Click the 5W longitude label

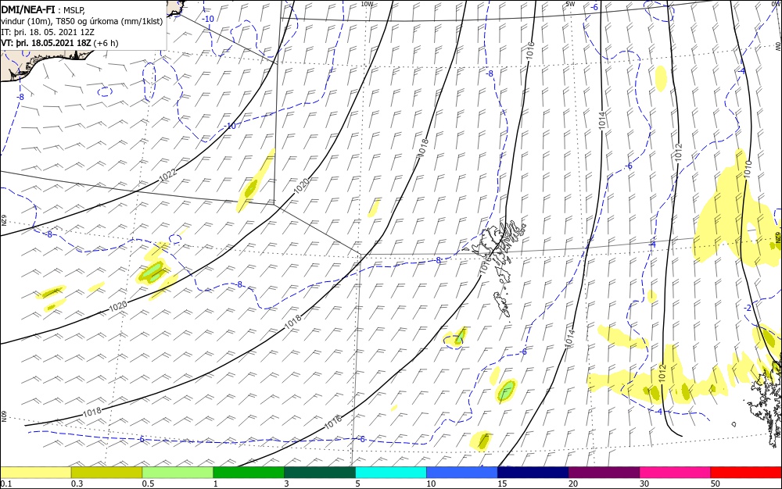point(571,4)
